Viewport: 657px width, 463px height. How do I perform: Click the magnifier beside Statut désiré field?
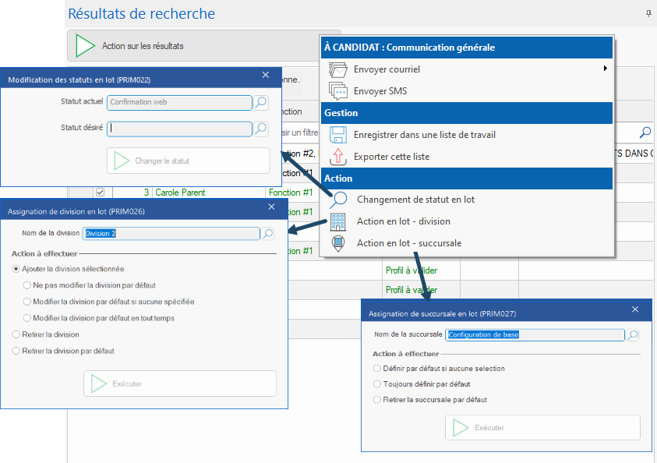coord(262,129)
